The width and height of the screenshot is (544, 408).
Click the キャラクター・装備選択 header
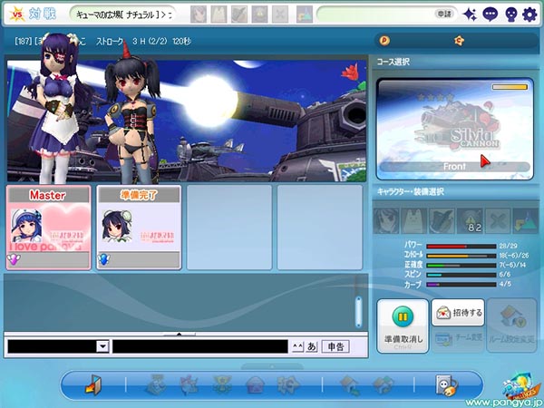click(x=411, y=191)
